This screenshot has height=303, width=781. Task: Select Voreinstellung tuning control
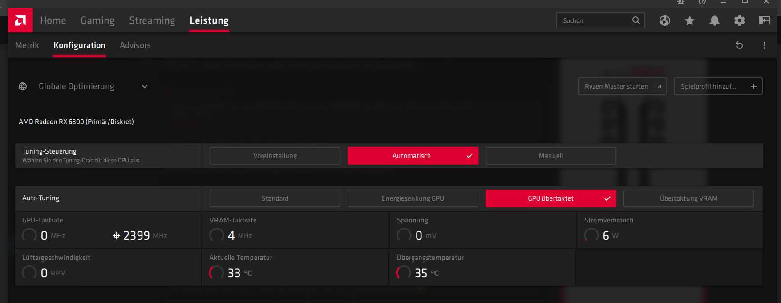tap(275, 156)
